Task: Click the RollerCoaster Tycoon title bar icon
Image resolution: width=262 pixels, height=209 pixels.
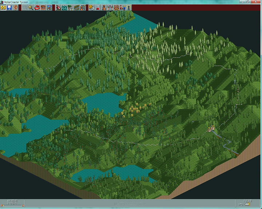Action: (2, 2)
